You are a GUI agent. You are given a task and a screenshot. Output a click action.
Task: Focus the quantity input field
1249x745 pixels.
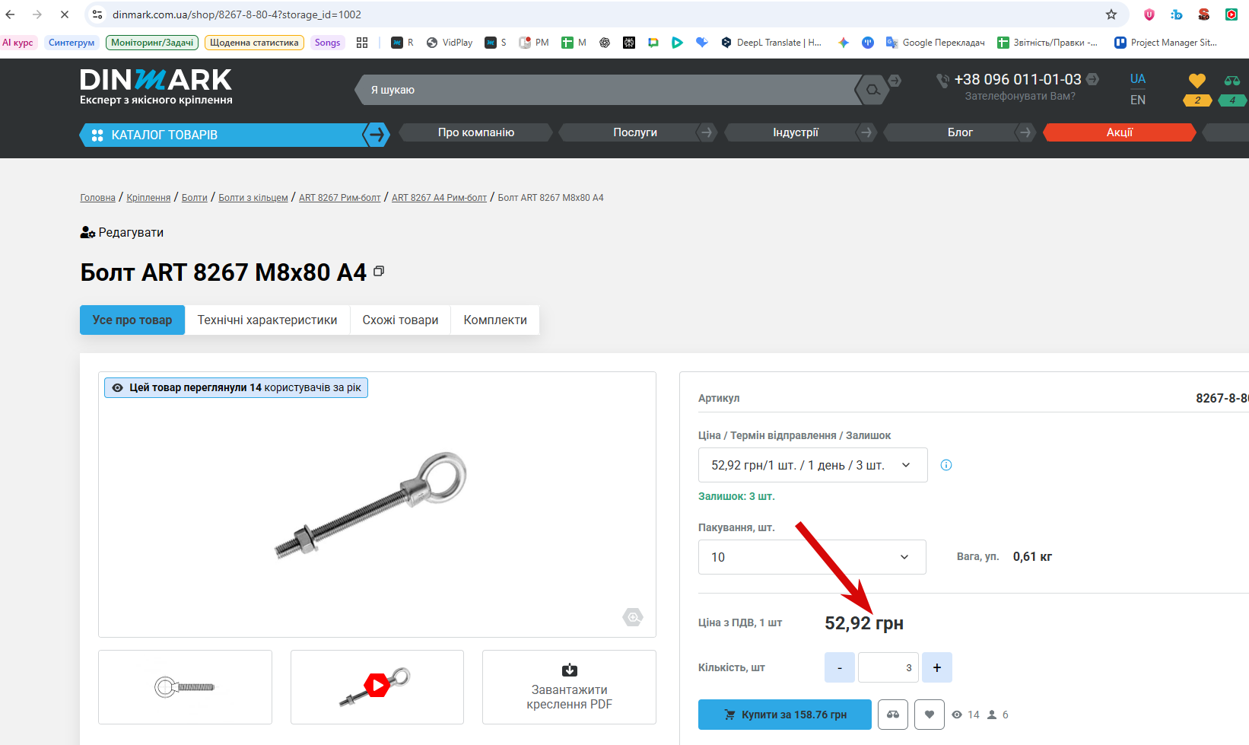888,667
